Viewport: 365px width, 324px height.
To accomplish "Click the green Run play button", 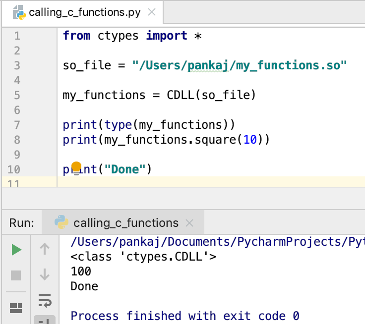I will pos(16,250).
